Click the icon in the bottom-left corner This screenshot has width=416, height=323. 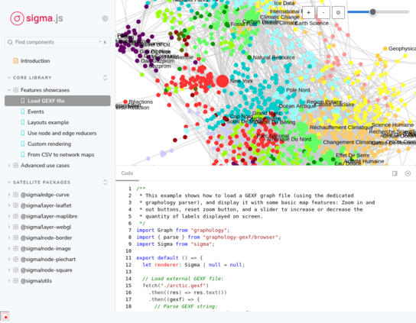[5, 316]
